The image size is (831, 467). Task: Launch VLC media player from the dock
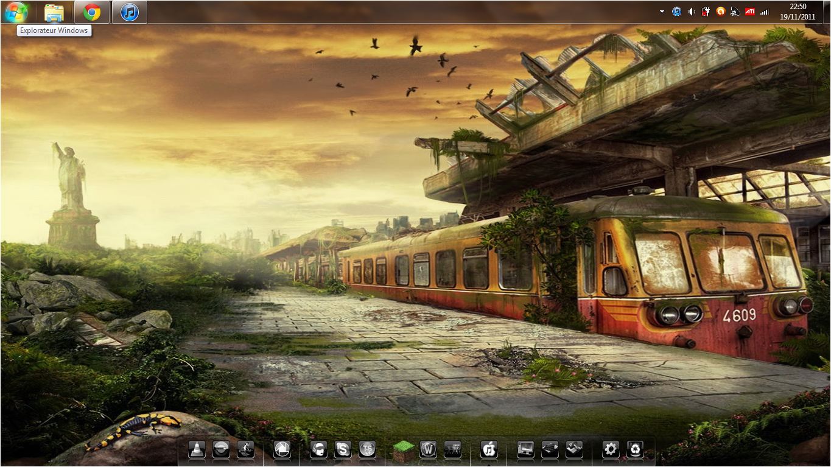pos(197,449)
